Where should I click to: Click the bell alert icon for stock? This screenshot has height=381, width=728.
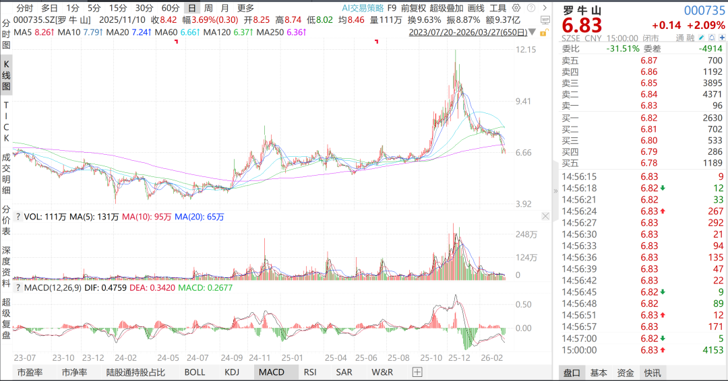click(712, 38)
